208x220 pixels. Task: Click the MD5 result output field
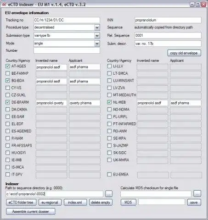coord(162,202)
